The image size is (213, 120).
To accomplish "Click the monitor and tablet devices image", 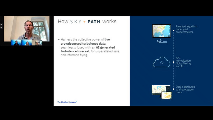I will [x=162, y=92].
